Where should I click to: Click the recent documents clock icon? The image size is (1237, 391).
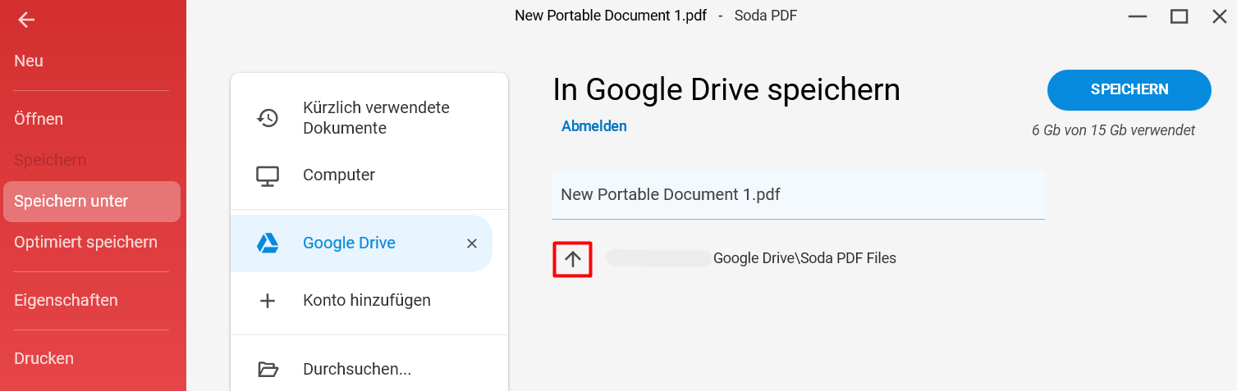point(268,118)
